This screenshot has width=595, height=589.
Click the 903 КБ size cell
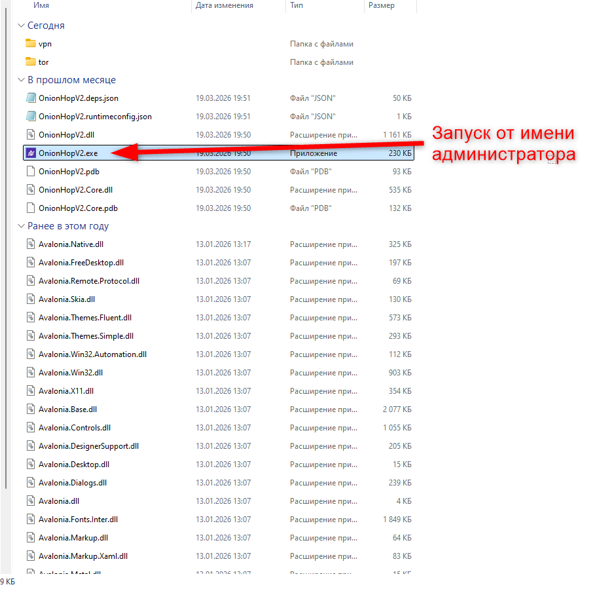400,373
